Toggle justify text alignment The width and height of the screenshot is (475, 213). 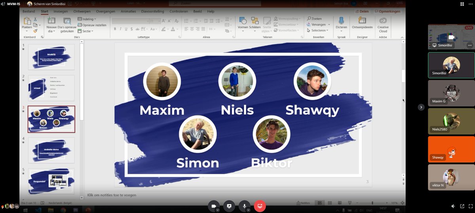click(204, 29)
